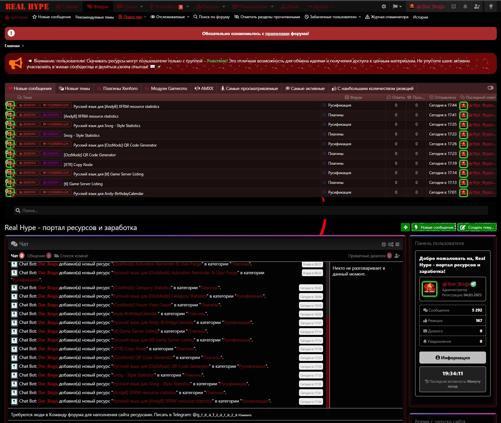Viewport: 501px width, 423px height.
Task: Click the chat hamburger menu icon
Action: click(397, 244)
